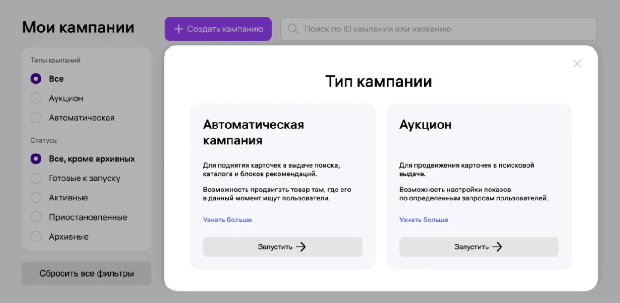
Task: Close the Тип кампании dialog via X
Action: 577,63
